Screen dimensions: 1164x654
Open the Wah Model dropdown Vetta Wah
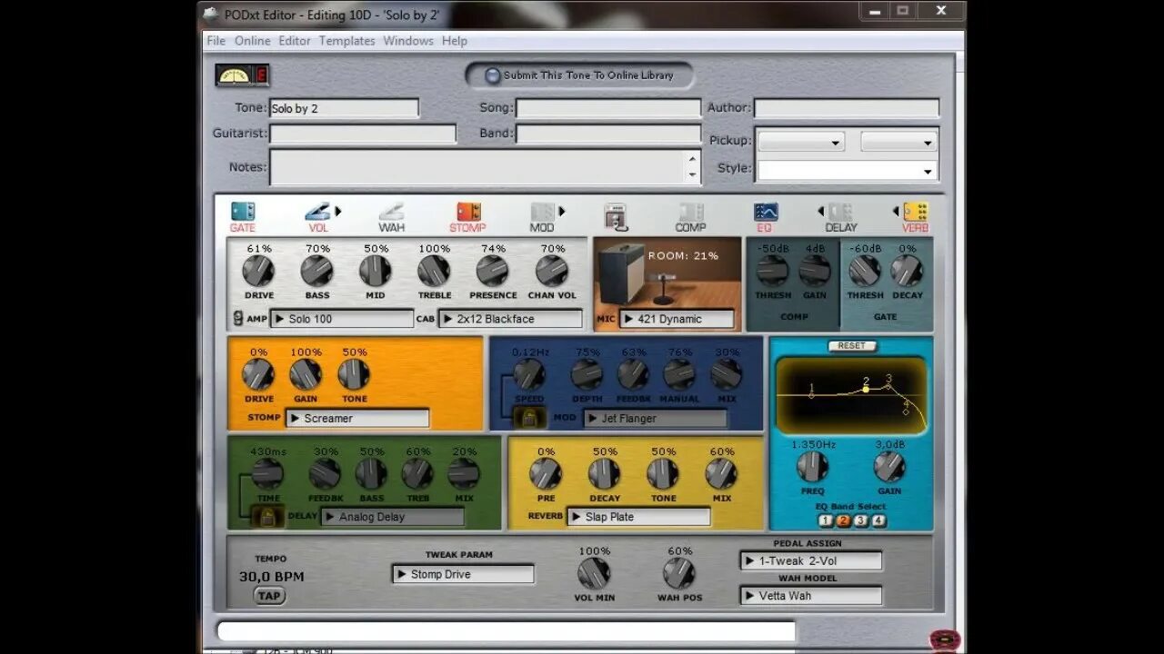click(811, 596)
